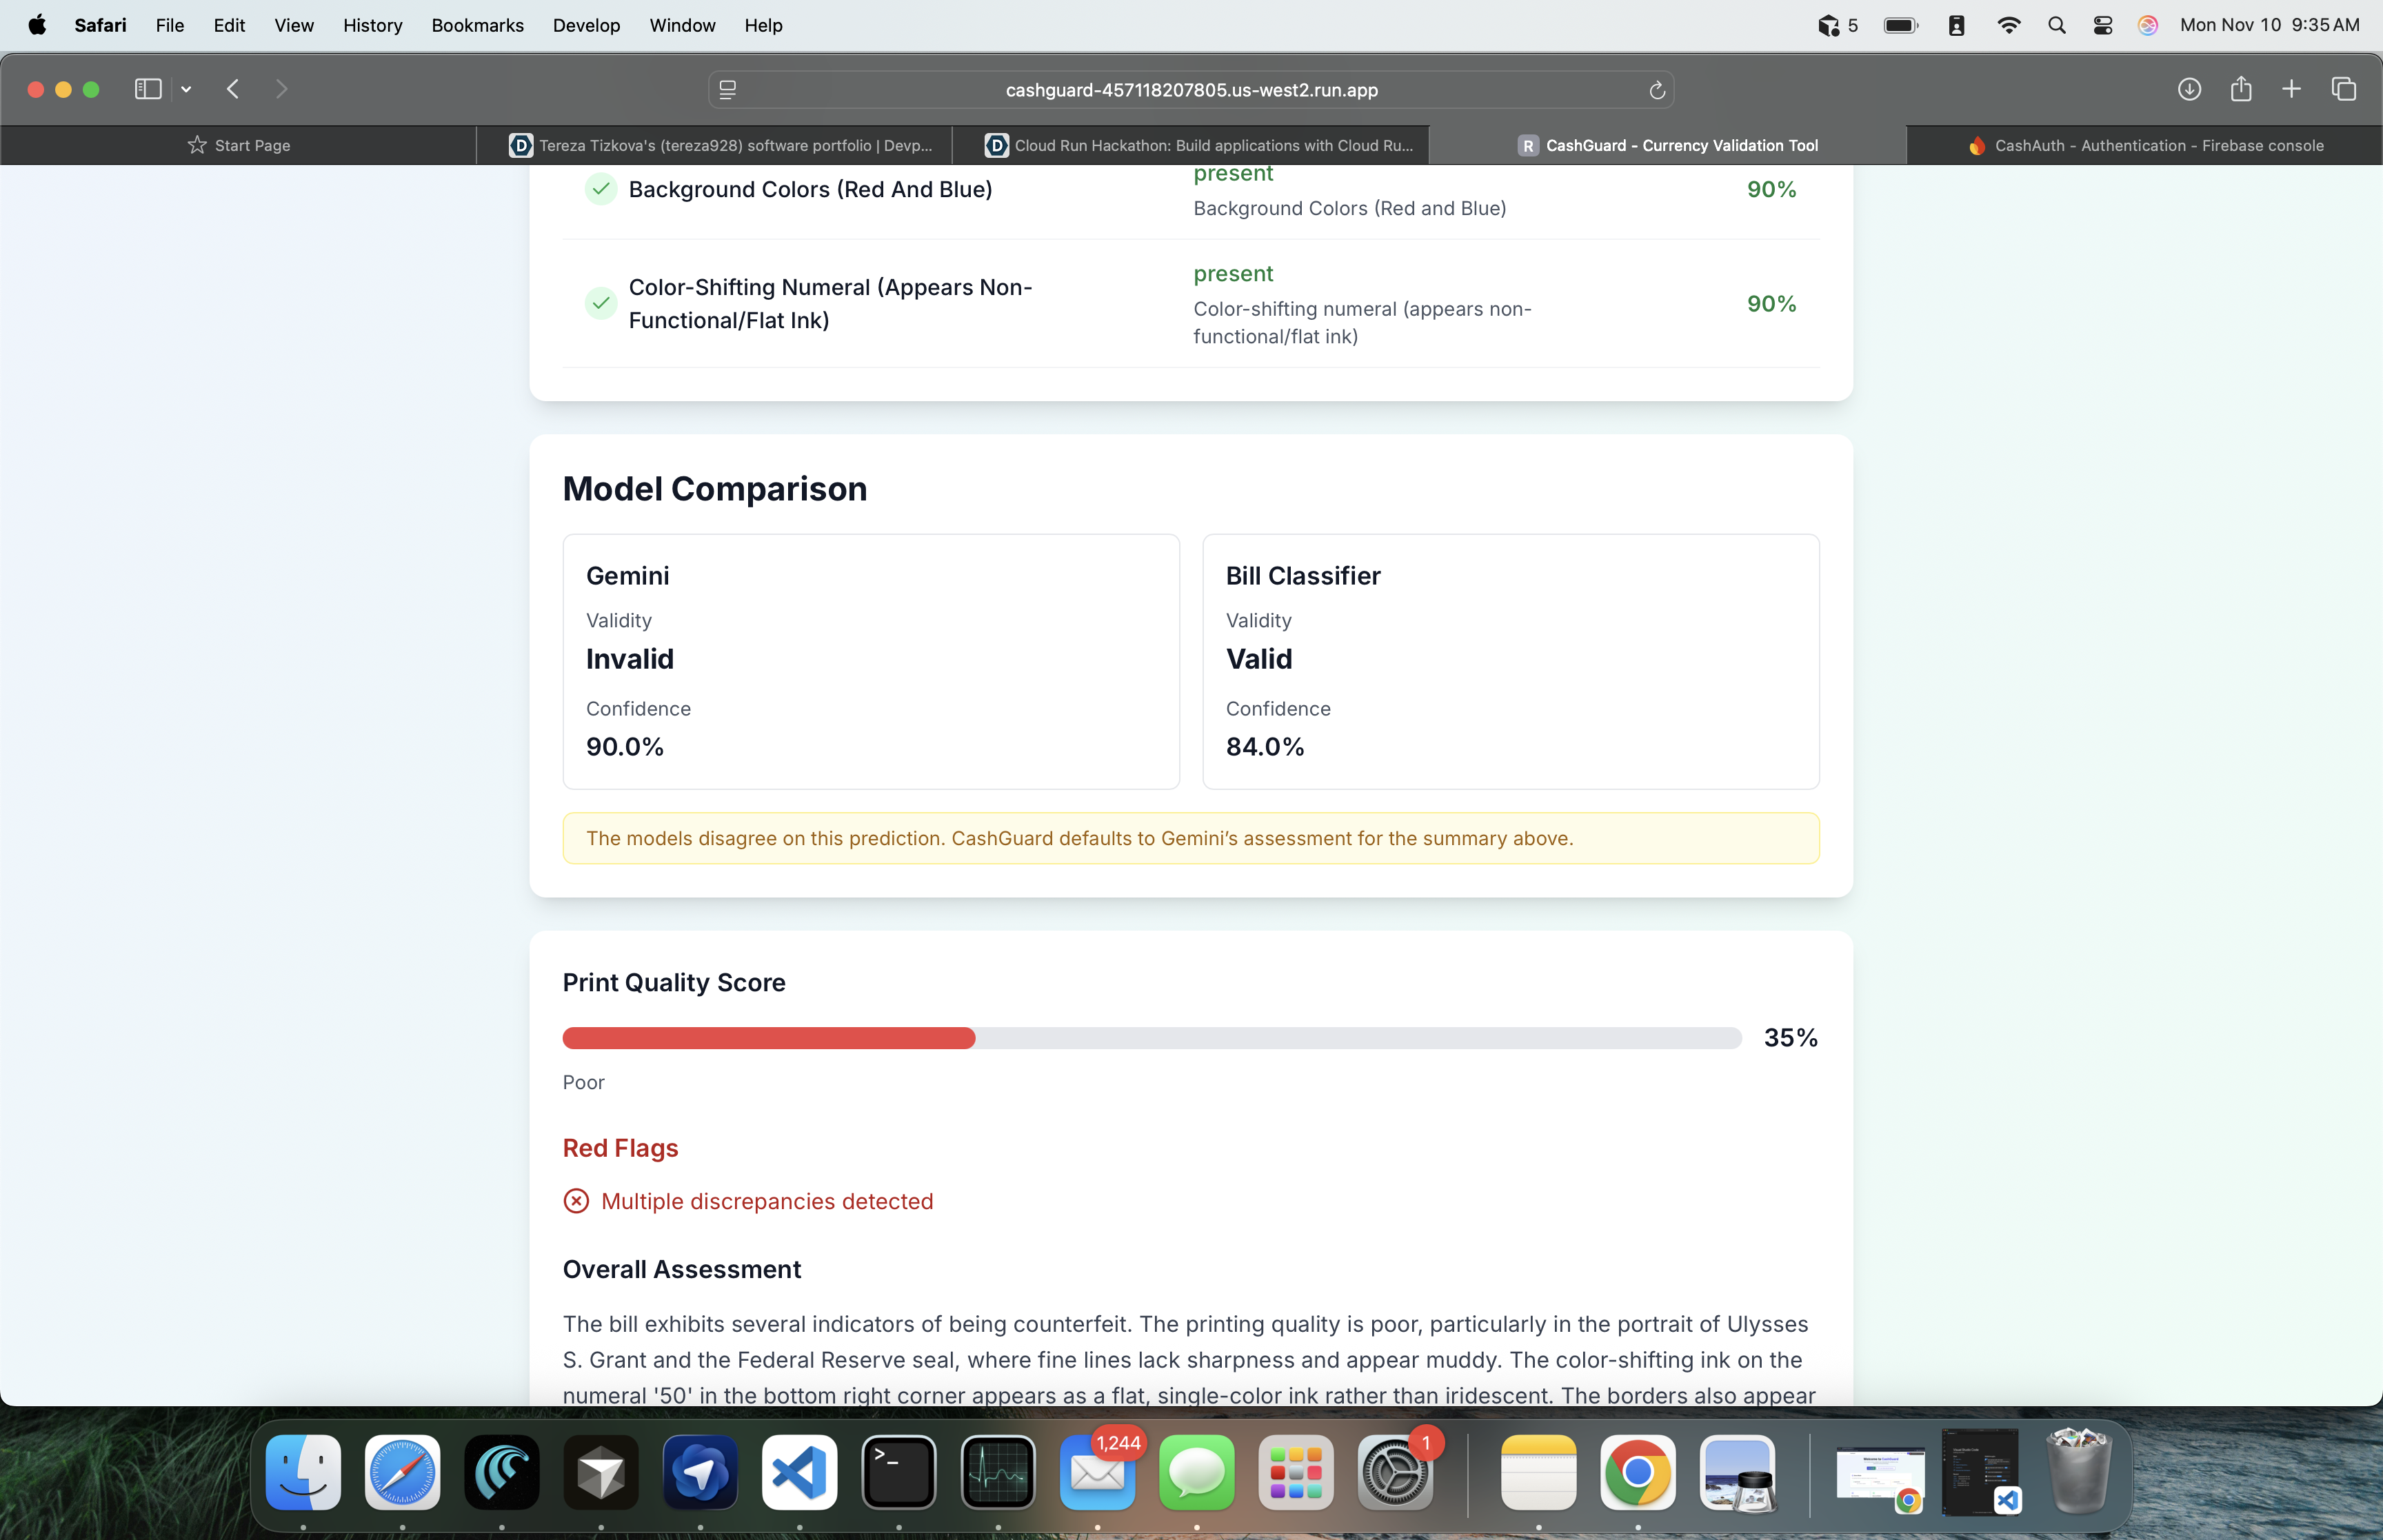Open Control Center in the menu bar
This screenshot has width=2383, height=1540.
pyautogui.click(x=2103, y=25)
